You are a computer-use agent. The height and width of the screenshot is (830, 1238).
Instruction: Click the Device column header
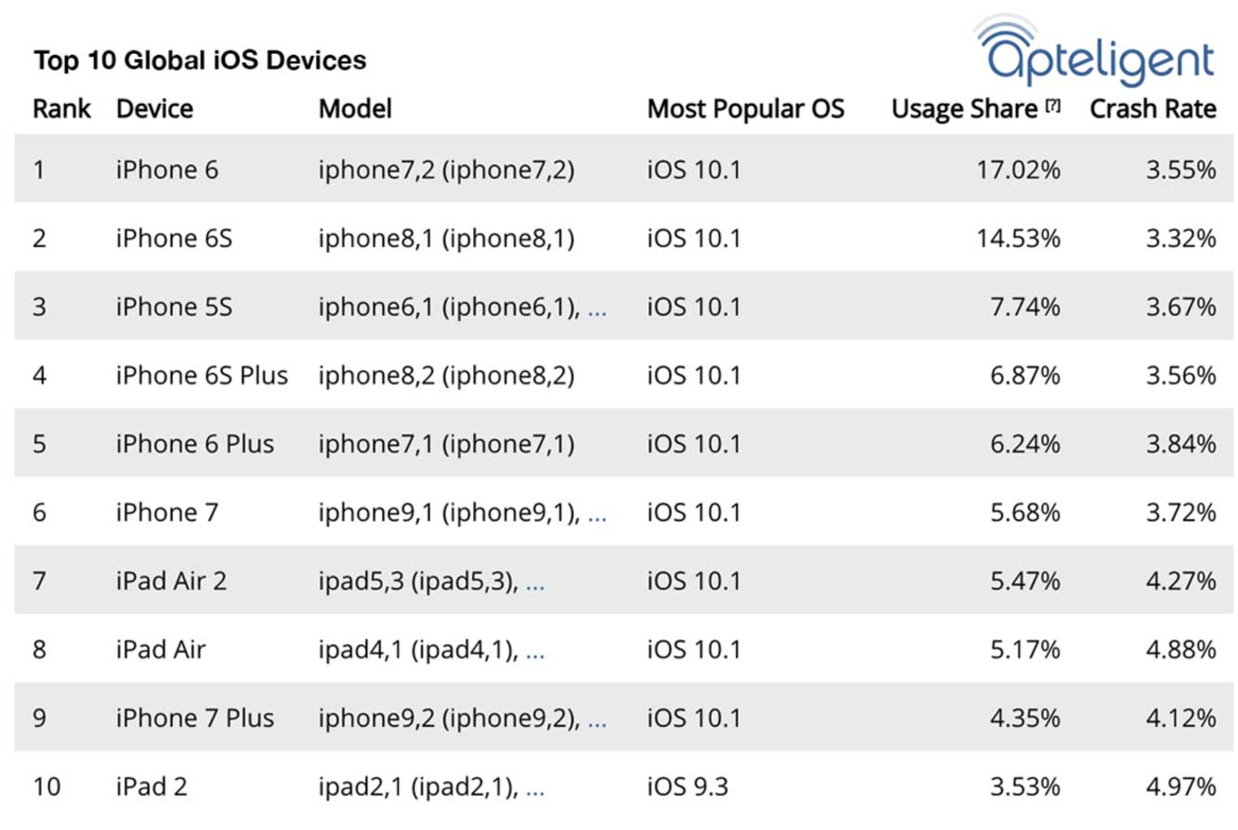point(154,109)
